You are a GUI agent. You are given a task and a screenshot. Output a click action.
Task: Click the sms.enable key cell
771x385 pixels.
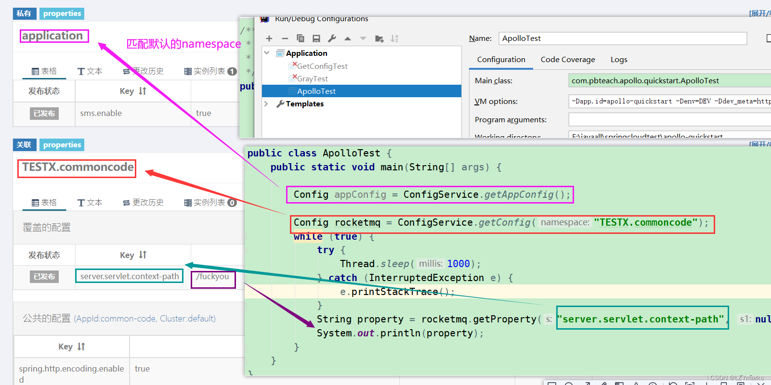(x=133, y=114)
